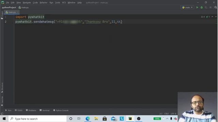The height and width of the screenshot is (122, 218).
Task: Open the Python Console tool window
Action: tap(61, 110)
